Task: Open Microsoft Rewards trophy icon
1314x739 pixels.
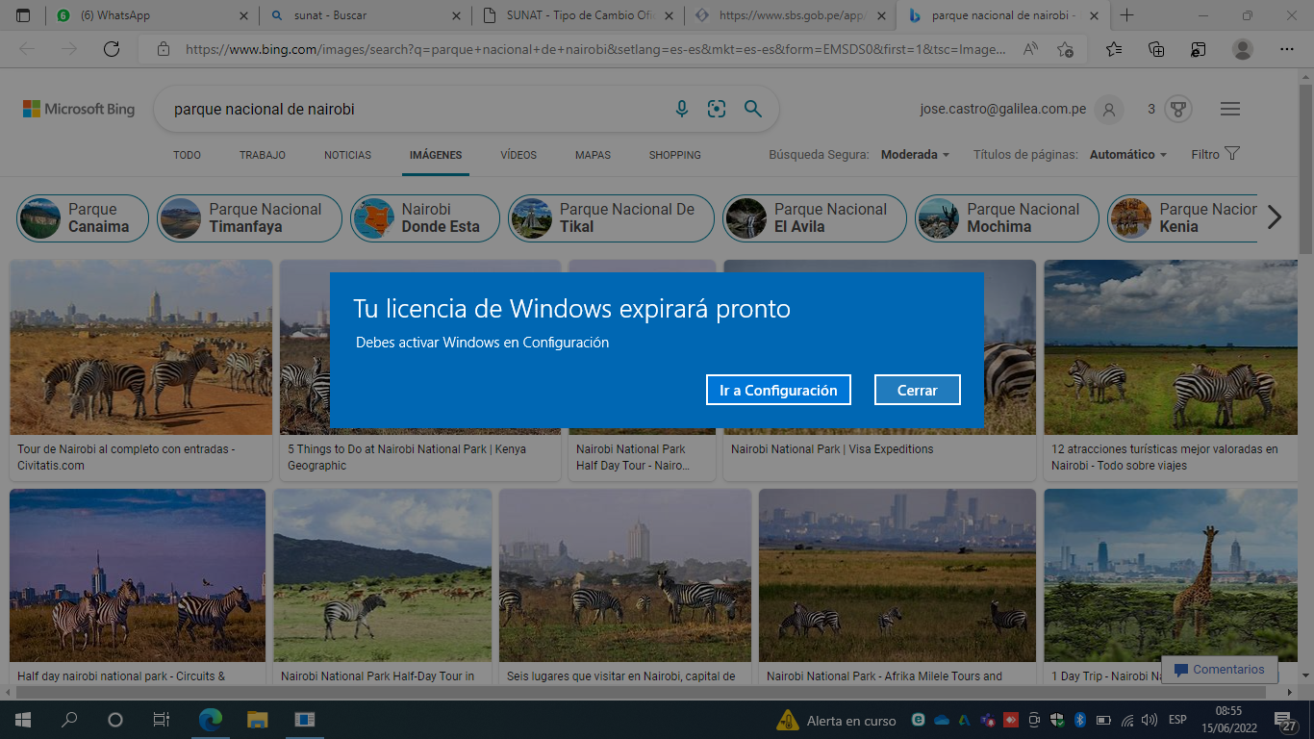Action: [1177, 110]
